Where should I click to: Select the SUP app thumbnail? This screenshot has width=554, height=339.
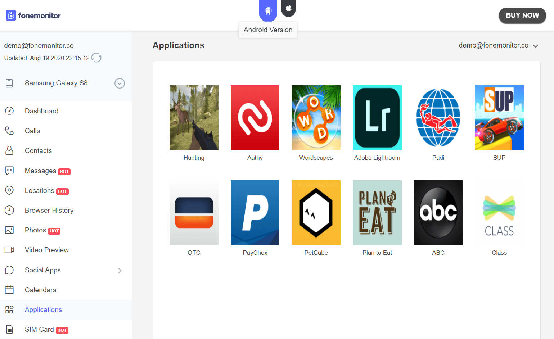(x=499, y=118)
